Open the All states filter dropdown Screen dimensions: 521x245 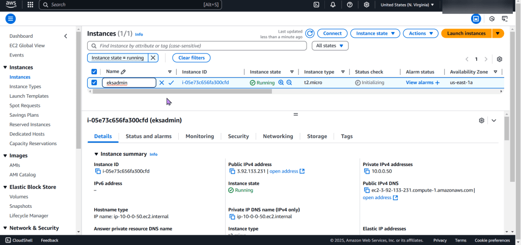330,46
